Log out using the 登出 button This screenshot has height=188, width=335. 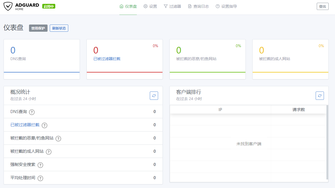[x=323, y=6]
